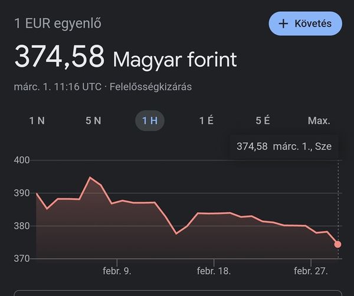Image resolution: width=354 pixels, height=296 pixels.
Task: Click the Követés follow button
Action: pos(305,24)
